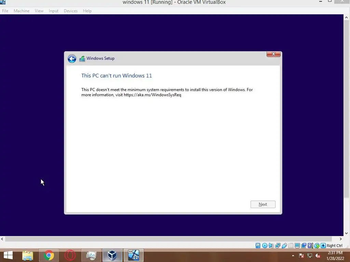
Task: Click the 'Windows Setup' title text
Action: pos(100,58)
